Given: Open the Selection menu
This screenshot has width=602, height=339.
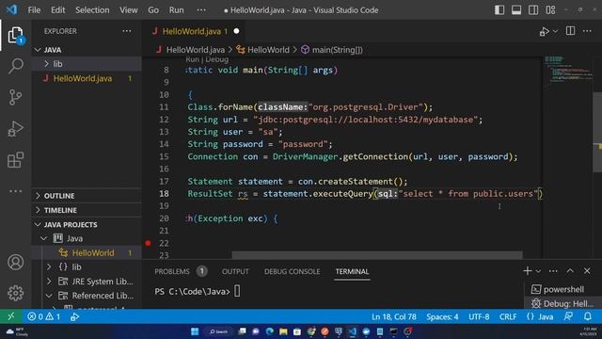Looking at the screenshot, I should coord(92,10).
